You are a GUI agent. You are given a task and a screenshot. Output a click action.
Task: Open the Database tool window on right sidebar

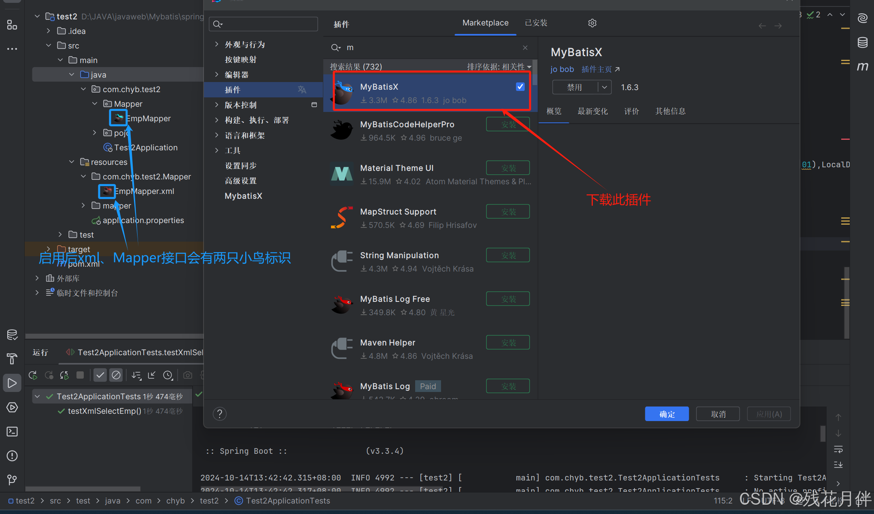(862, 42)
